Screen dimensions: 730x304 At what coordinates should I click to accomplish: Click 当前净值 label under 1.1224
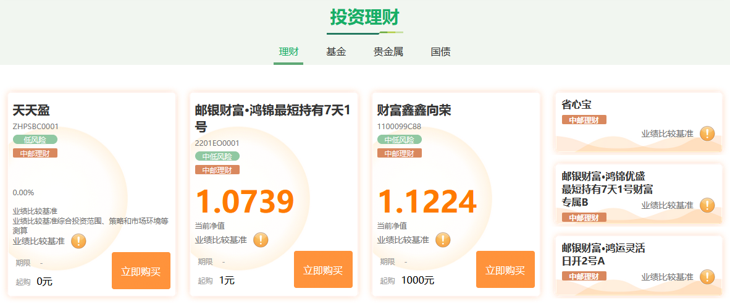pos(392,226)
